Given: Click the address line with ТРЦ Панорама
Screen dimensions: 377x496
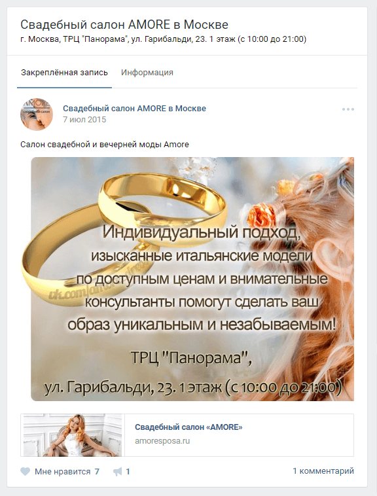Looking at the screenshot, I should [x=163, y=39].
